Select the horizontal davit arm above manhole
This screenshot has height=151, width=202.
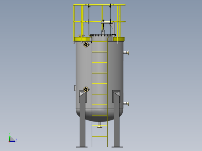click(107, 22)
